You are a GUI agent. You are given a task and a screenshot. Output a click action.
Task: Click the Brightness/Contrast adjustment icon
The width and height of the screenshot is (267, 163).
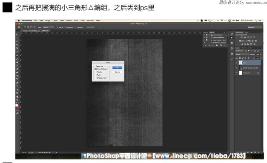click(241, 37)
